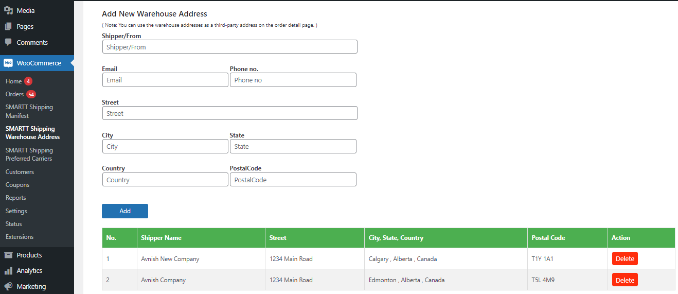Open SMARTT Shipping Preferred Carriers
Image resolution: width=678 pixels, height=294 pixels.
coord(29,154)
